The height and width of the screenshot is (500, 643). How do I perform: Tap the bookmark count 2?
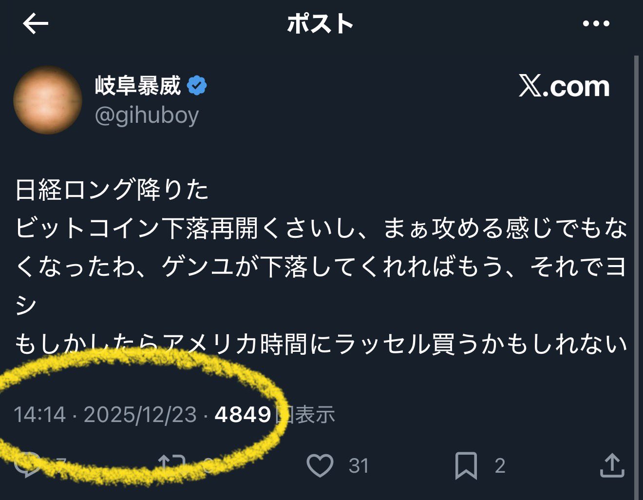coord(500,466)
